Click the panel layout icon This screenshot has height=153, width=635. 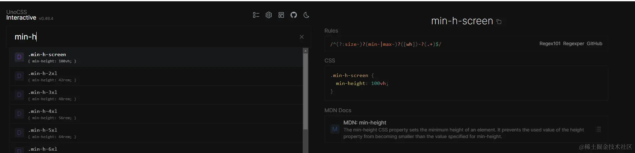pyautogui.click(x=281, y=15)
